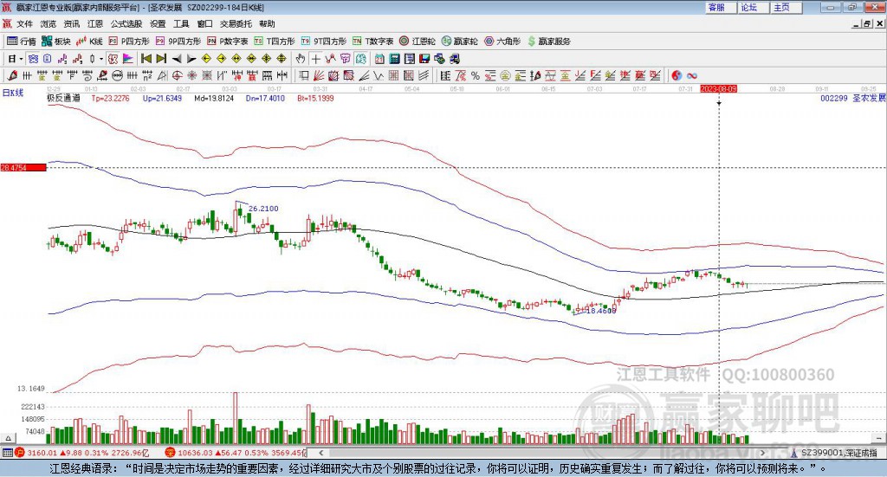Viewport: 887px width, 477px height.
Task: Click the hand pan tool icon
Action: tap(301, 59)
